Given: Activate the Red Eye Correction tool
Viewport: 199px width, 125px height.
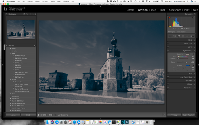Looking at the screenshot, I should pyautogui.click(x=179, y=36).
